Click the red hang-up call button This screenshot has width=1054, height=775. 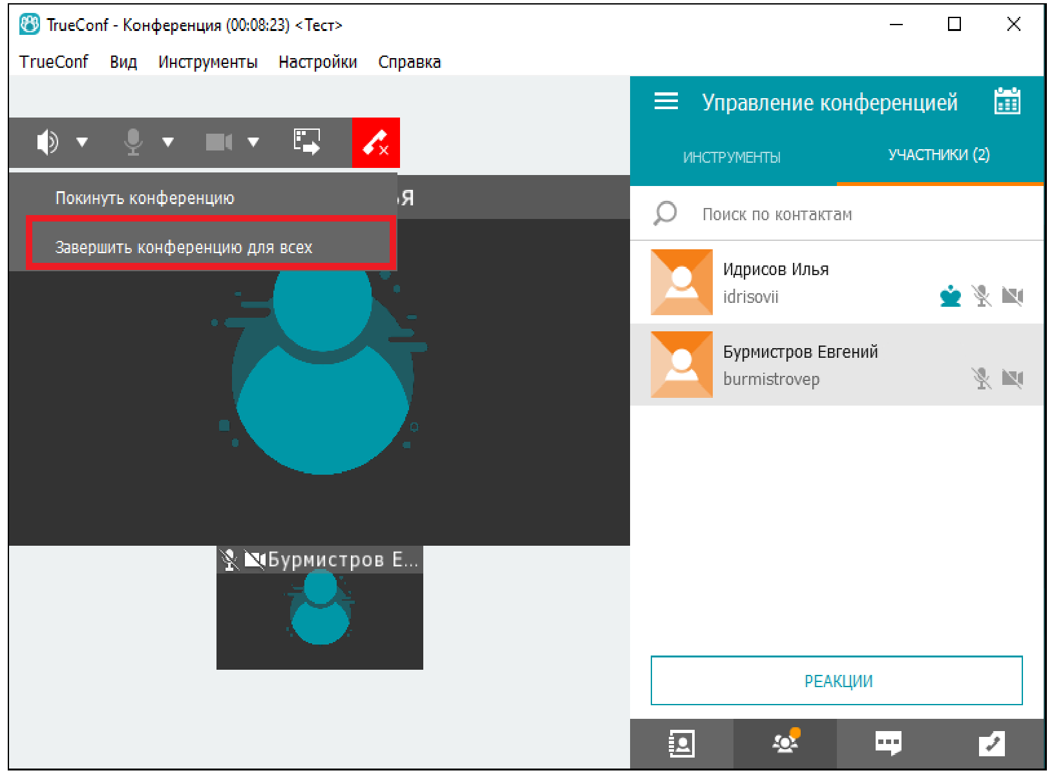375,143
